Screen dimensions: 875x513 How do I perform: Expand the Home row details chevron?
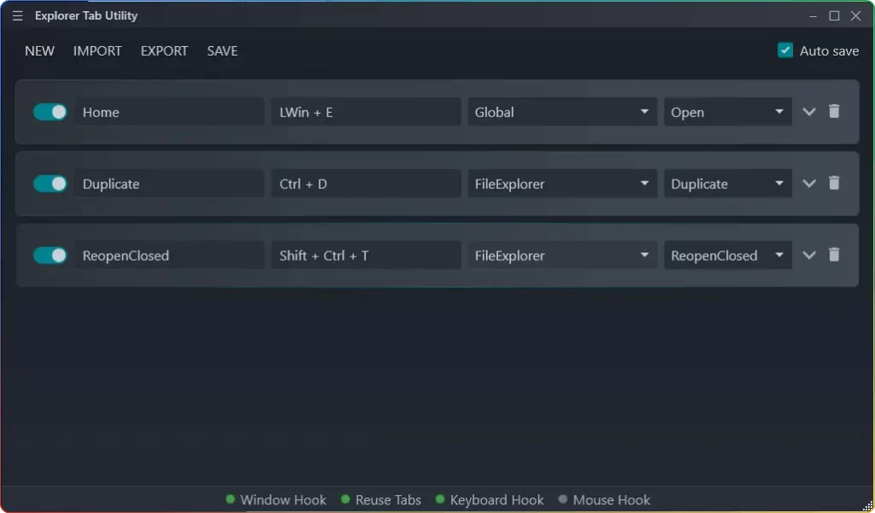click(809, 112)
